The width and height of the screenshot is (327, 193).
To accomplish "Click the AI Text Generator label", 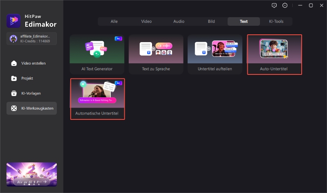I will coord(97,69).
